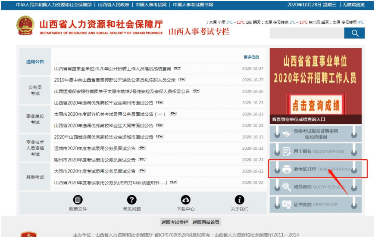Open 山西省人民政府 top link
The height and width of the screenshot is (238, 375).
(x=114, y=5)
